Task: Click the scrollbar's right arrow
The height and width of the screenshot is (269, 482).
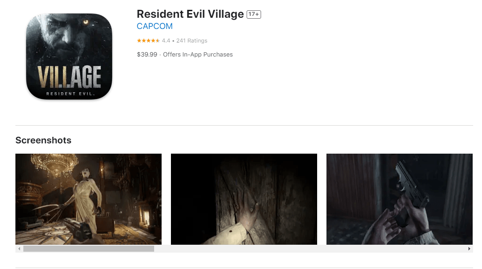Action: pos(469,249)
